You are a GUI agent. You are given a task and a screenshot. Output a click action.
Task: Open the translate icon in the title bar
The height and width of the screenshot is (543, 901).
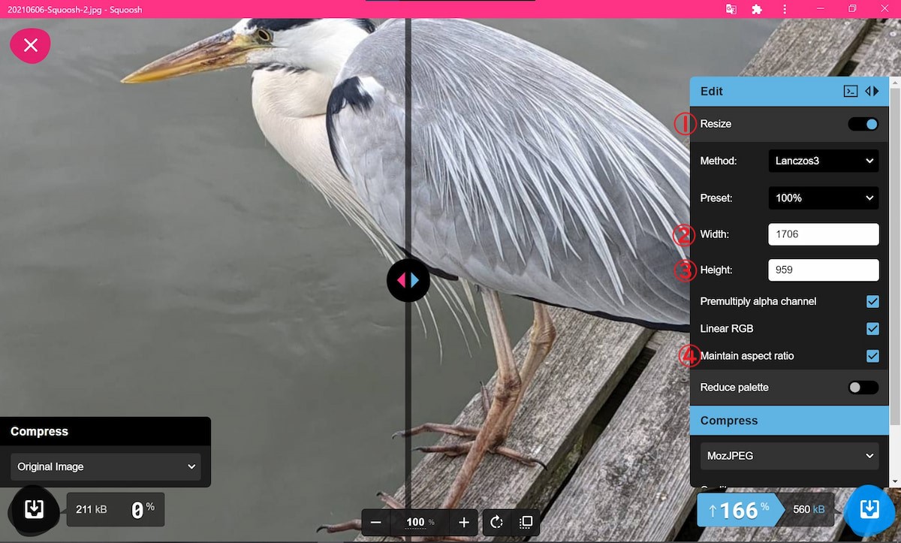pos(731,9)
